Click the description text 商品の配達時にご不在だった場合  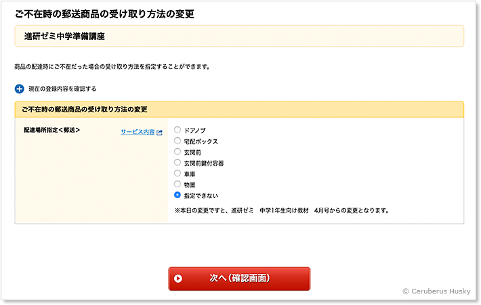112,67
